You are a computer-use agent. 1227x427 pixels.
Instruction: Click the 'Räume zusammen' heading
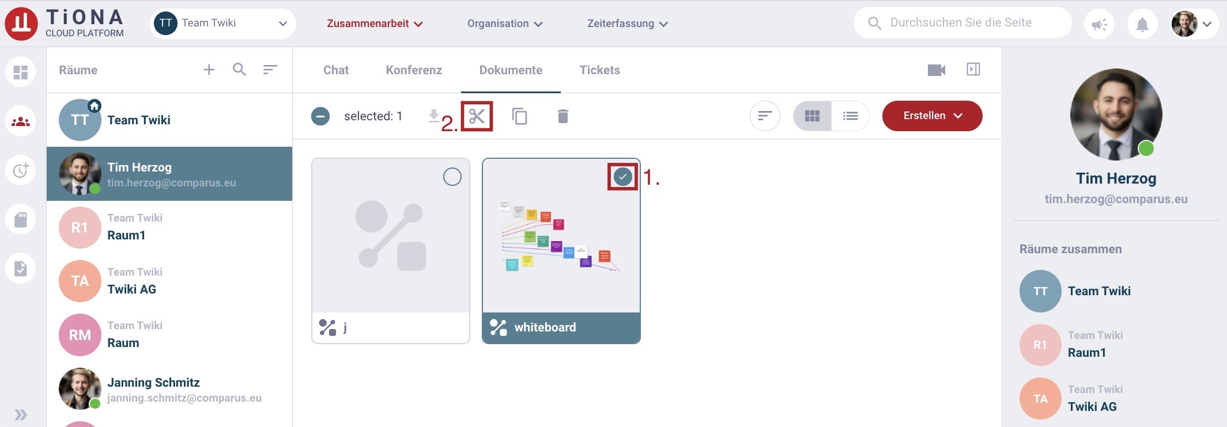[1070, 249]
